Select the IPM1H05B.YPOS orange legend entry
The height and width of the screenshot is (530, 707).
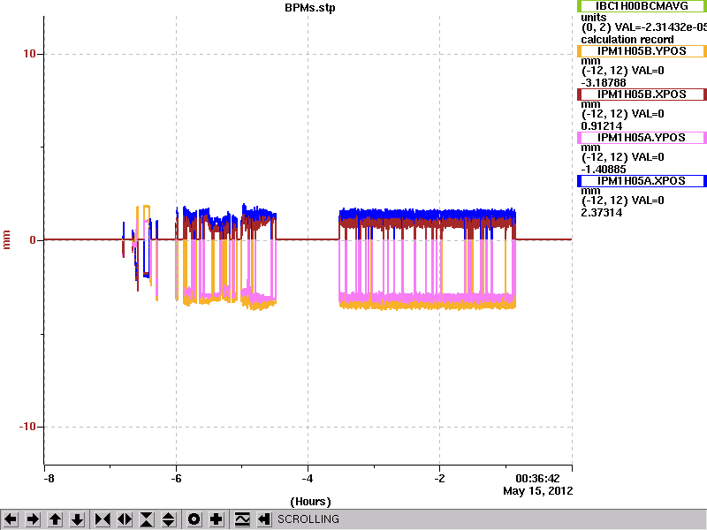(642, 51)
